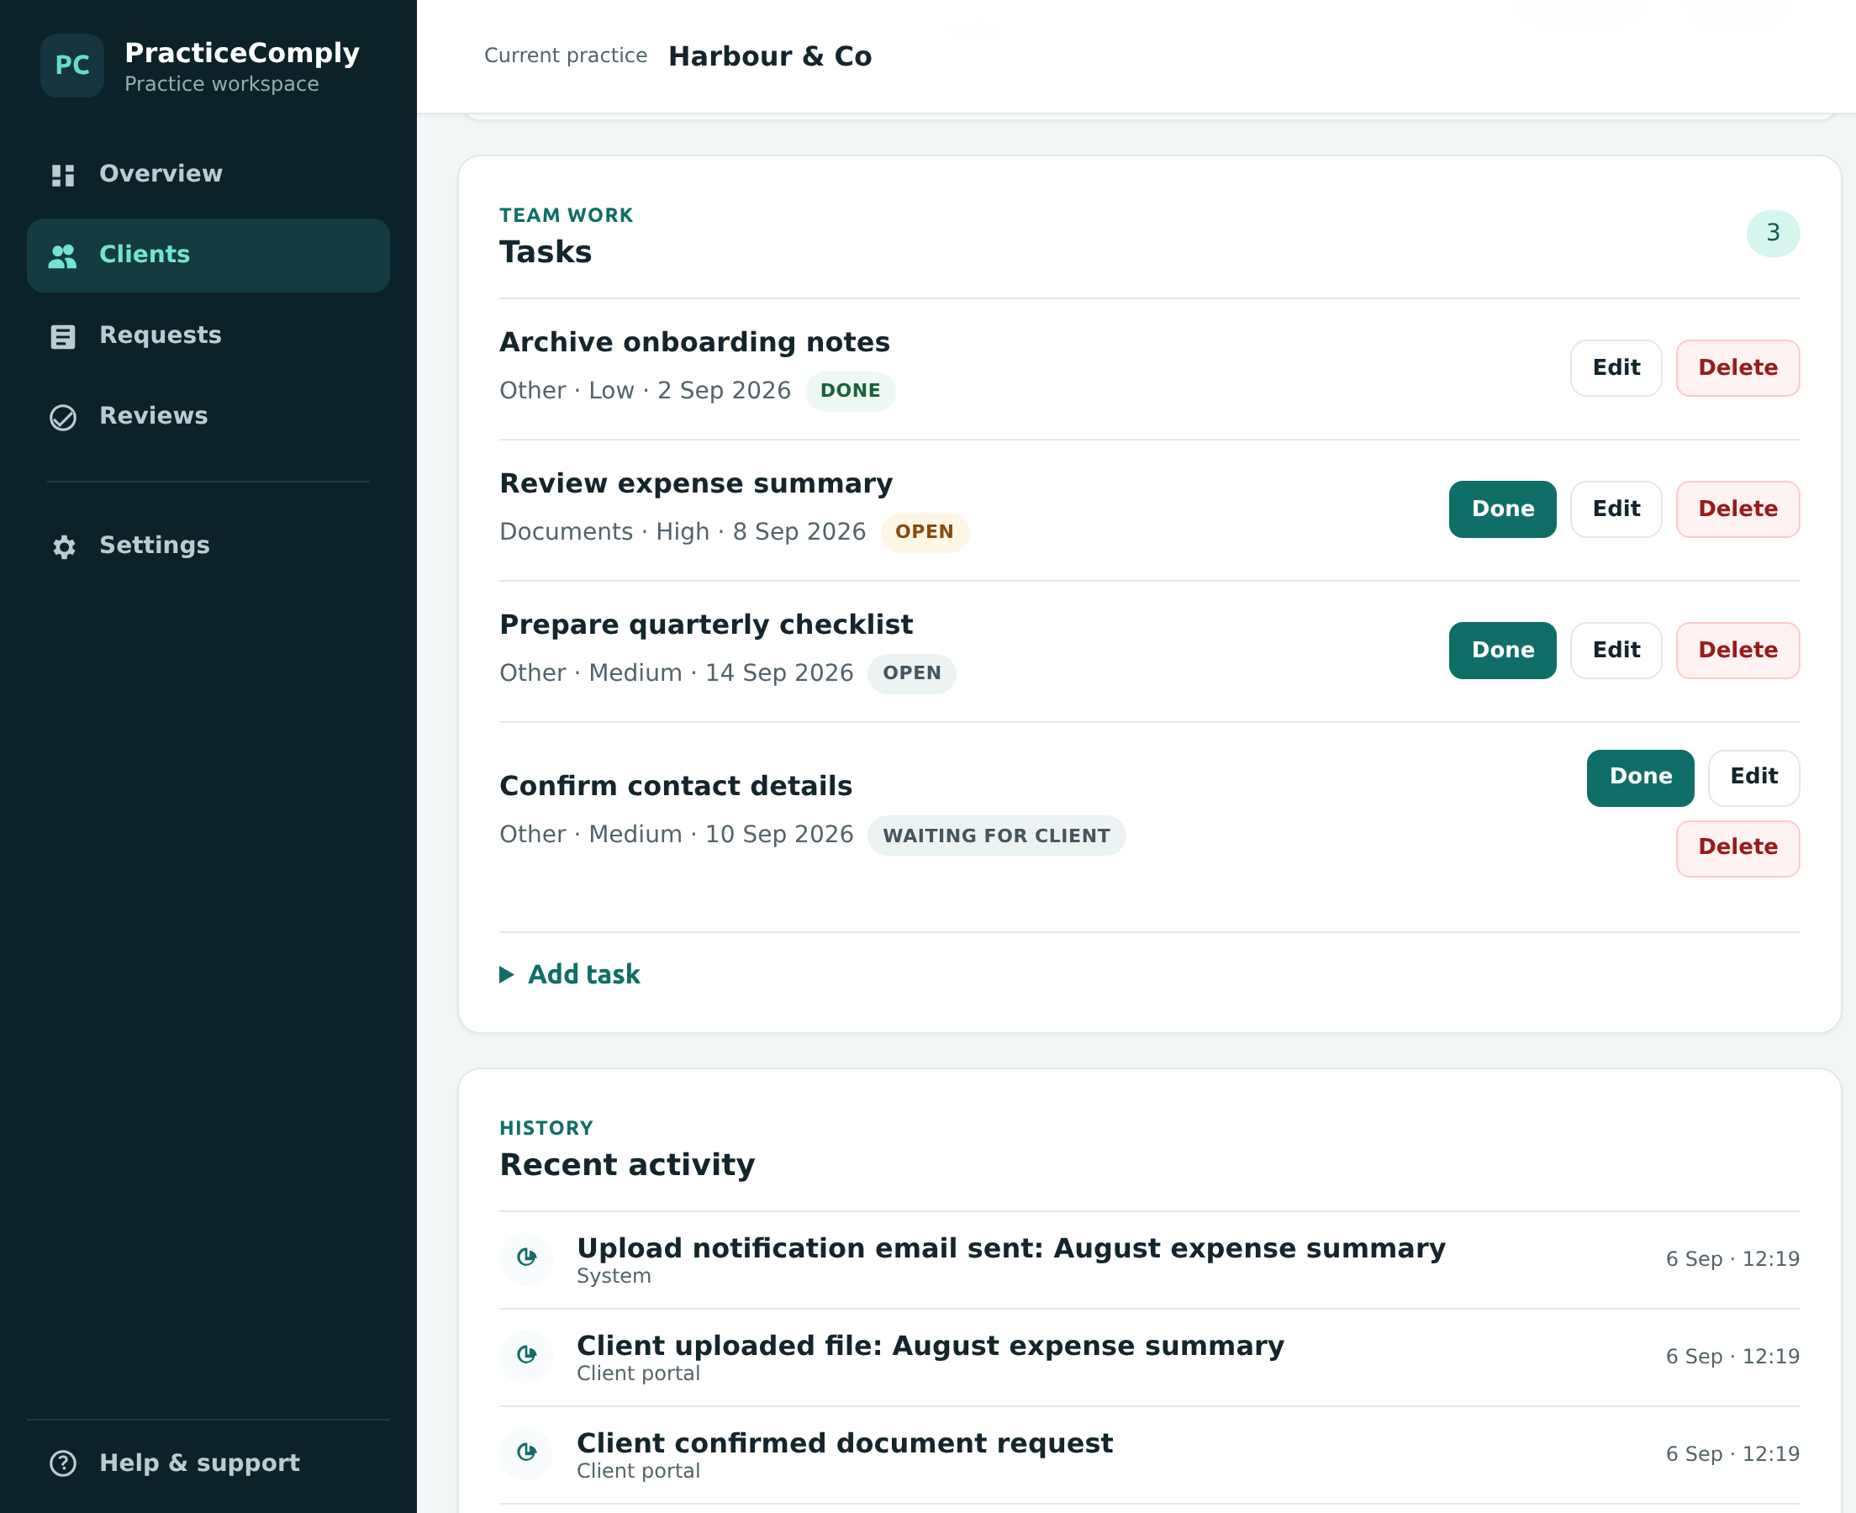Viewport: 1856px width, 1513px height.
Task: Delete the Review expense summary task
Action: [1738, 509]
